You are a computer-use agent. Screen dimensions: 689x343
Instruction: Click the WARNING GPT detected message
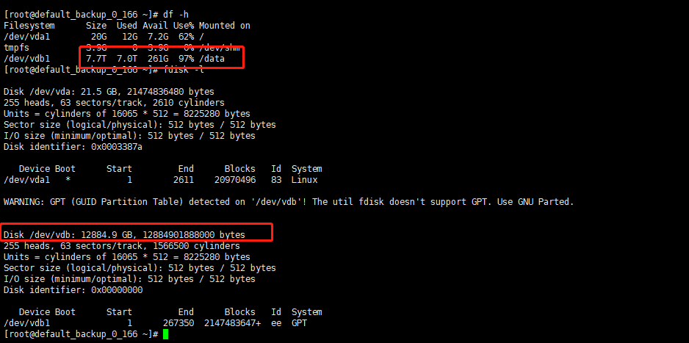point(289,202)
